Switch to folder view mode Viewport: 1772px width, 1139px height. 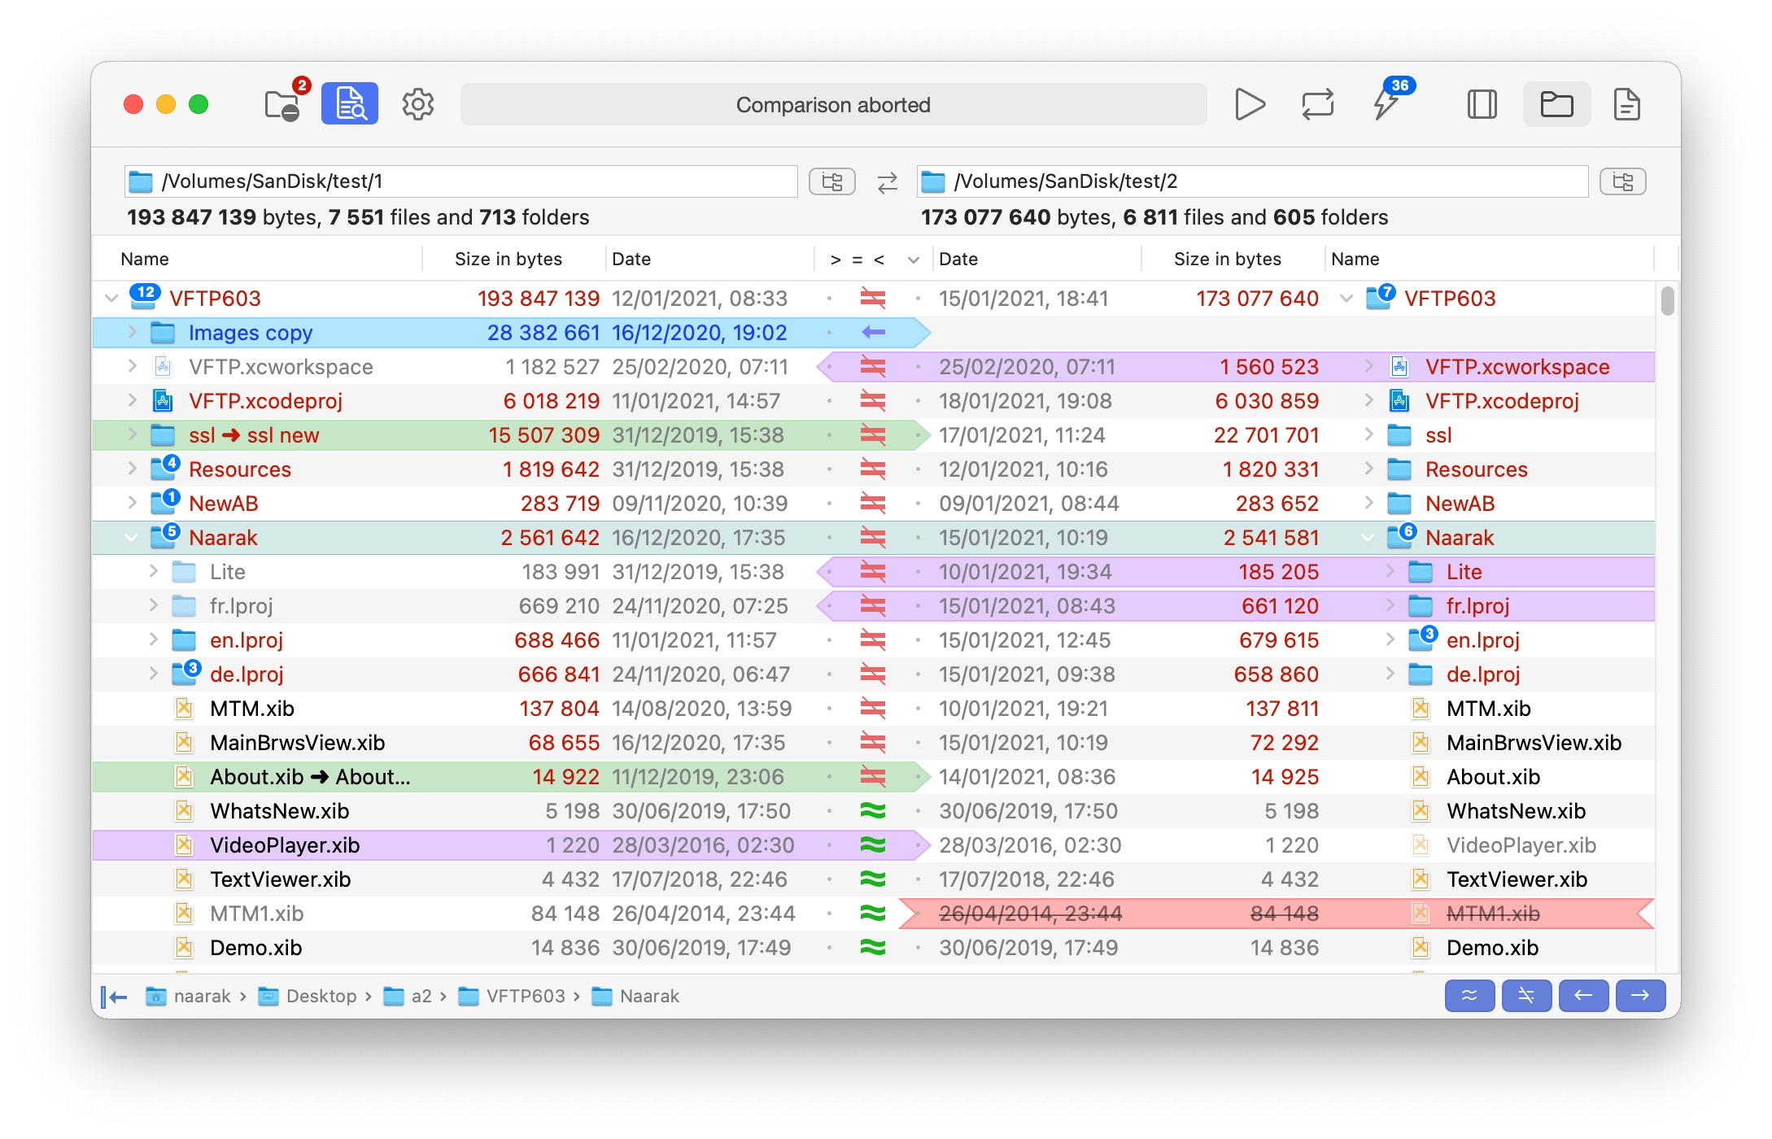pos(1556,104)
